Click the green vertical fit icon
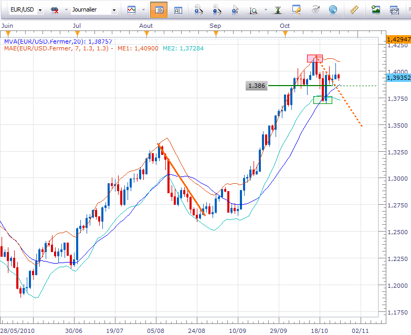Image resolution: width=411 pixels, height=335 pixels. point(278,9)
